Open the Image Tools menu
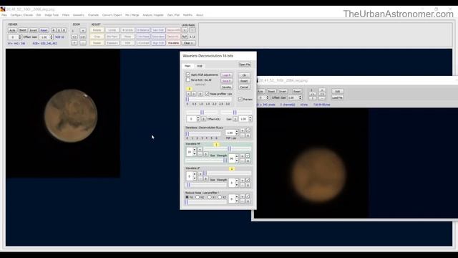This screenshot has height=258, width=458. [x=52, y=15]
